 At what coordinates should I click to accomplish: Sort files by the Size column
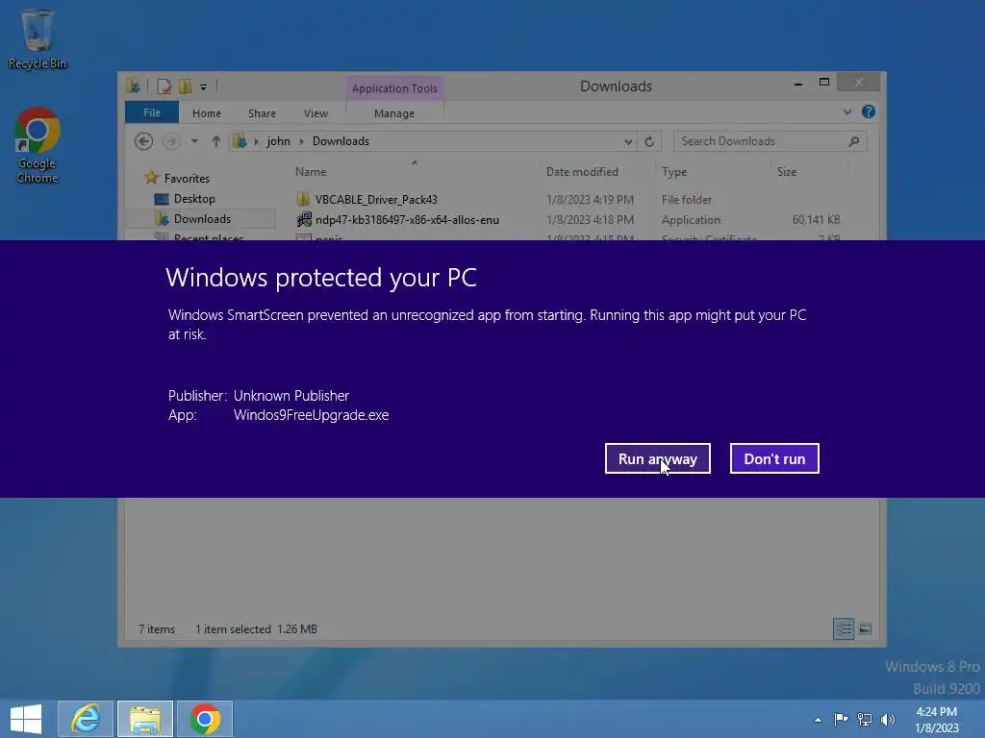[x=787, y=171]
